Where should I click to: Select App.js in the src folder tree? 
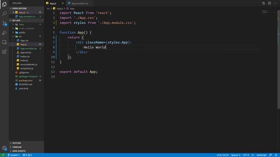[26, 44]
